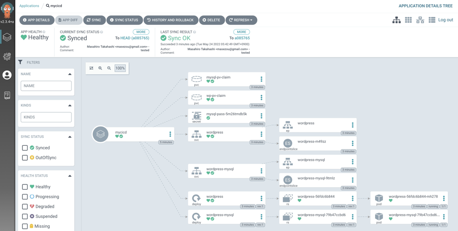The height and width of the screenshot is (231, 458).
Task: Focus the NAME filter input field
Action: click(46, 86)
